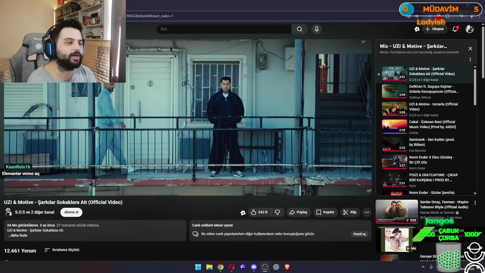485x273 pixels.
Task: Click the CAKAL channel name
Action: [414, 133]
